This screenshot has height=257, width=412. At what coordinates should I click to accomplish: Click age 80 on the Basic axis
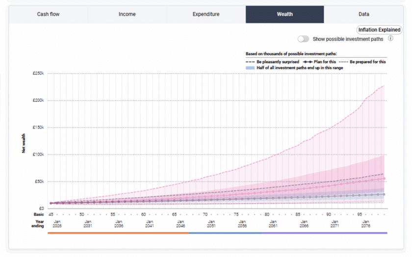pos(267,214)
